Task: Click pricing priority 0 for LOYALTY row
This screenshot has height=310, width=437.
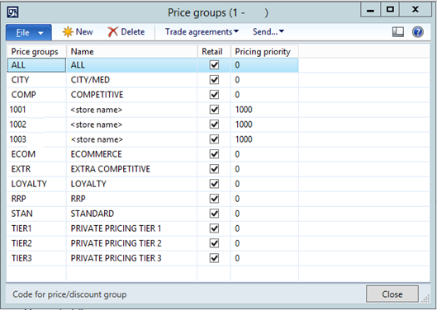Action: [265, 184]
